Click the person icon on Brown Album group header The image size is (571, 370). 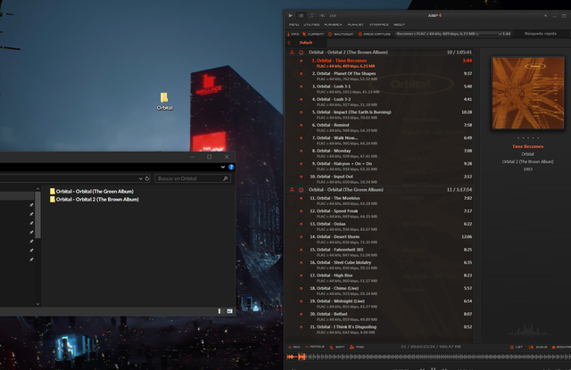click(292, 53)
